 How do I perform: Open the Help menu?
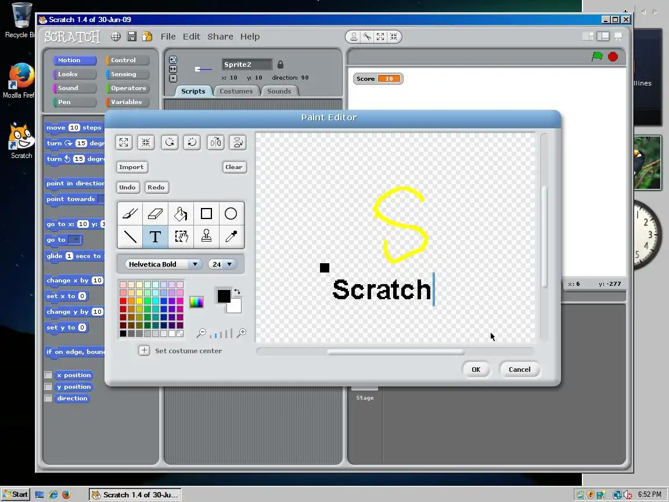pyautogui.click(x=250, y=37)
